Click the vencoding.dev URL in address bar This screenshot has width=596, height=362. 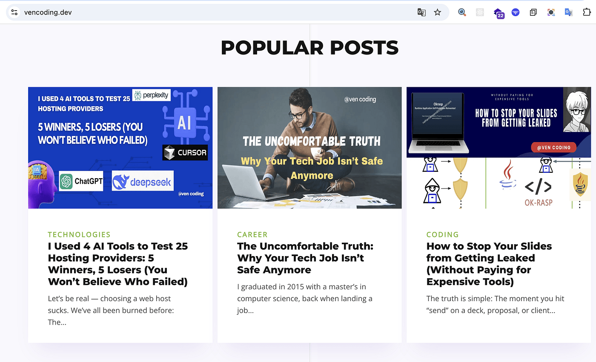pyautogui.click(x=48, y=12)
